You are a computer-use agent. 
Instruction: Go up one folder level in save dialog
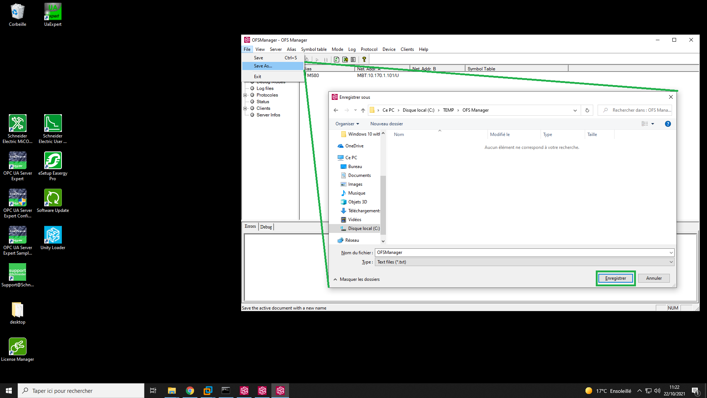pyautogui.click(x=363, y=110)
